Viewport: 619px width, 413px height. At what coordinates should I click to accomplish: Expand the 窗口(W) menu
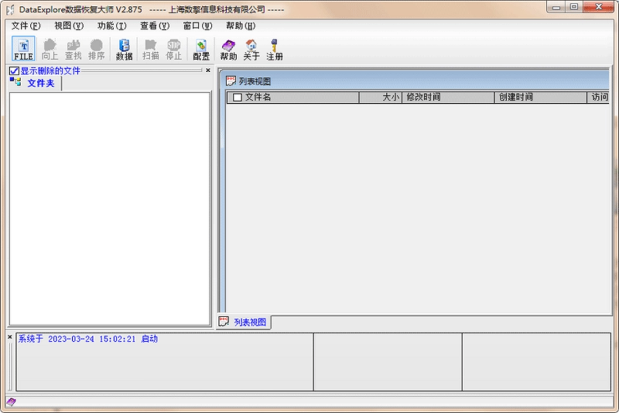pos(198,26)
